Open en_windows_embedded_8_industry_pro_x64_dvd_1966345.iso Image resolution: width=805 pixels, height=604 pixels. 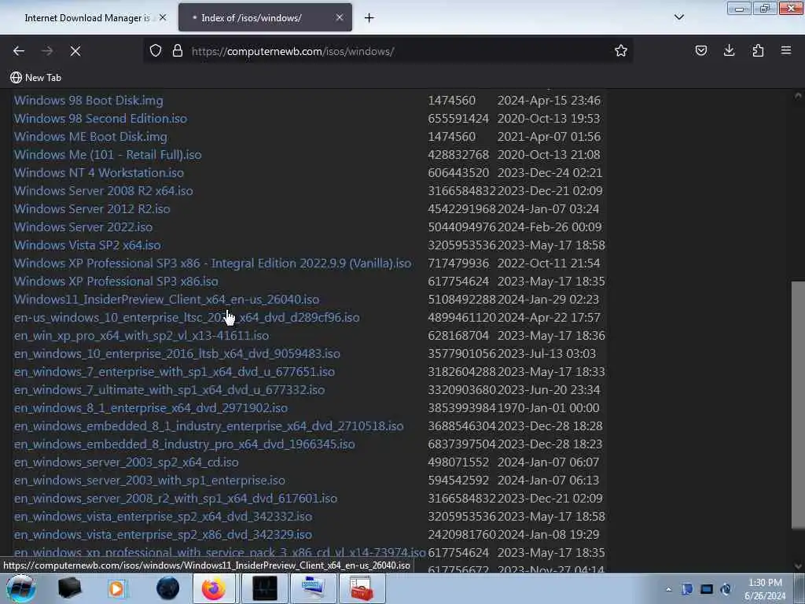184,444
